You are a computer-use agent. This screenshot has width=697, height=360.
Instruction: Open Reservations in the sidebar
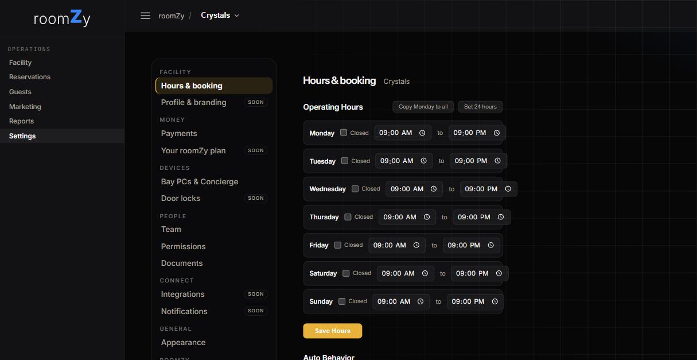tap(30, 77)
